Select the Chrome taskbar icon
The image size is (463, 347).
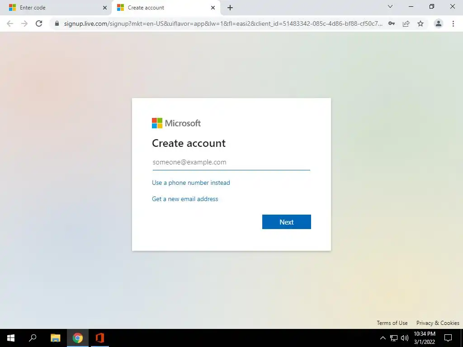click(x=78, y=338)
